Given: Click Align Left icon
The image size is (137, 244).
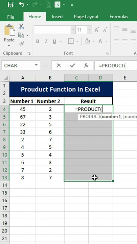Looking at the screenshot, I should click(x=116, y=41).
